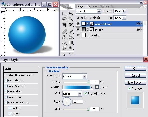This screenshot has height=117, width=148.
Task: Select the Smudge tool
Action: (x=64, y=48)
